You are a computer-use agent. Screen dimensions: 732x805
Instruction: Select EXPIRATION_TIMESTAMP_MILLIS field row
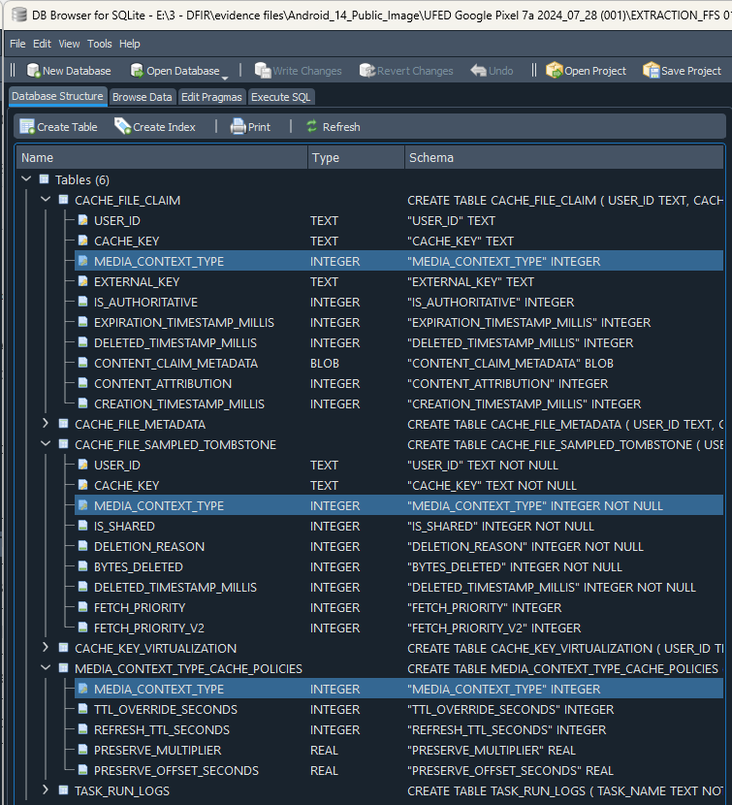coord(398,322)
